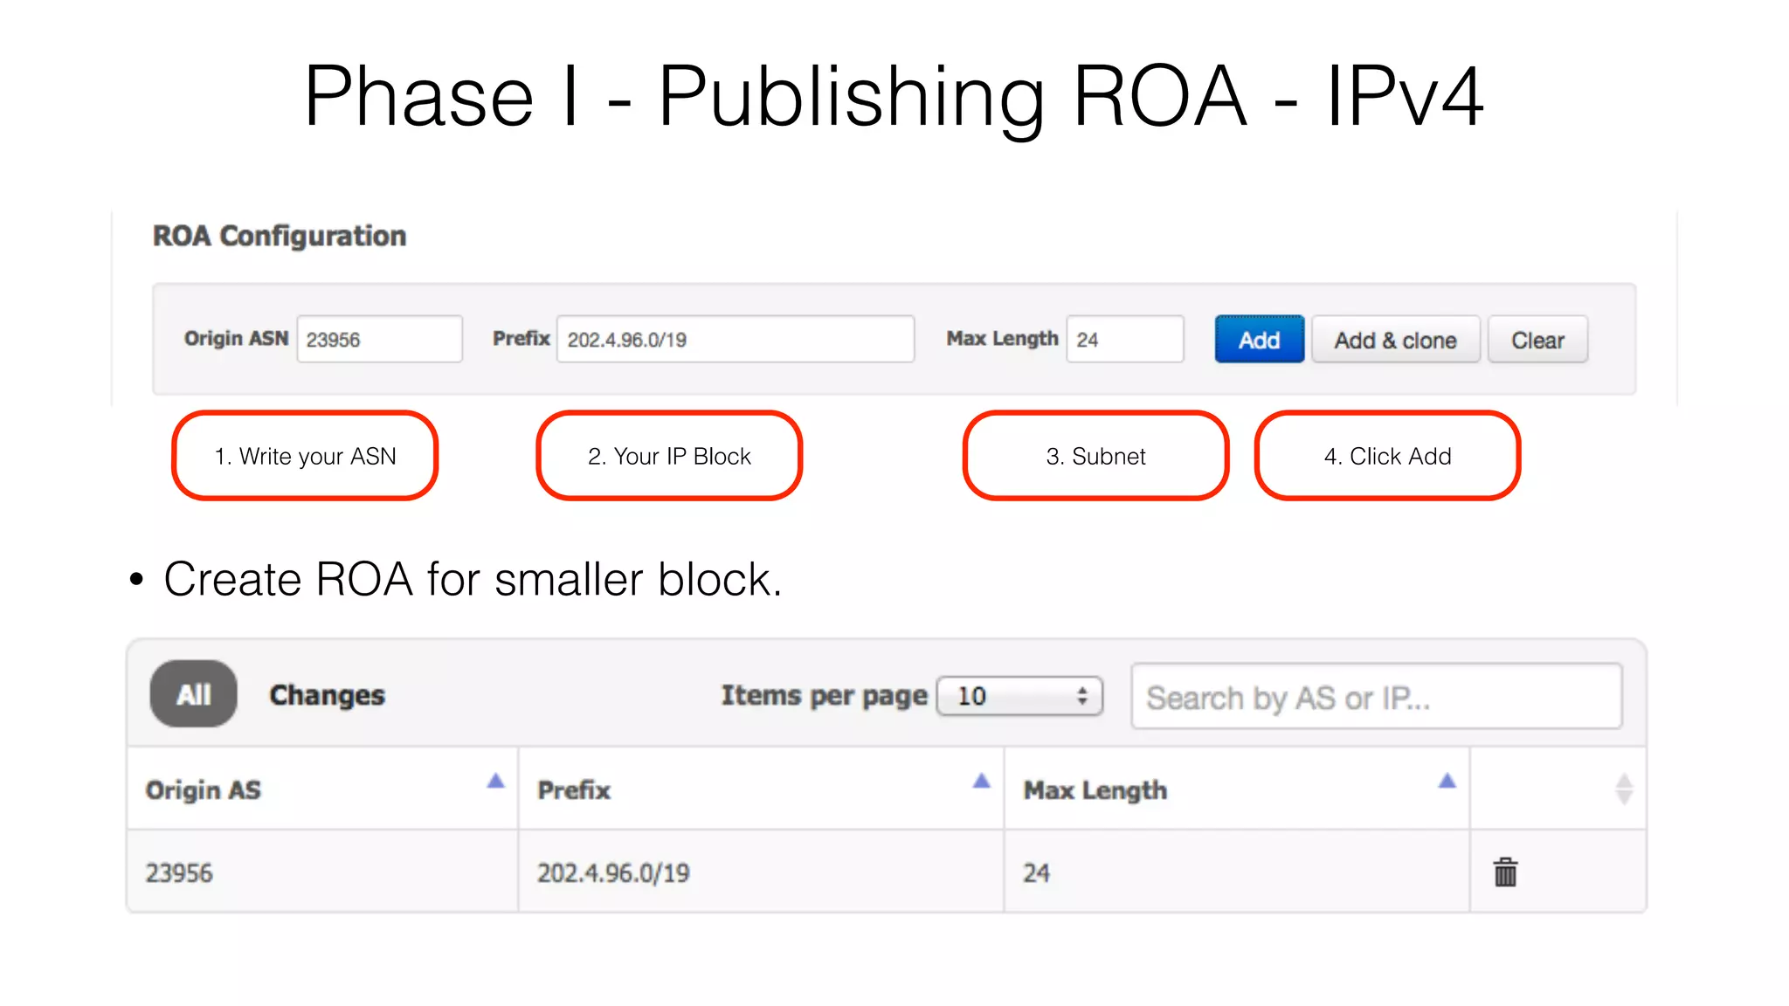Click the Origin AS column header
Screen dimensions: 1789x1006
[322, 789]
